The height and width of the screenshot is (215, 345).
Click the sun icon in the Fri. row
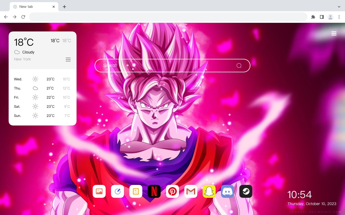point(35,97)
